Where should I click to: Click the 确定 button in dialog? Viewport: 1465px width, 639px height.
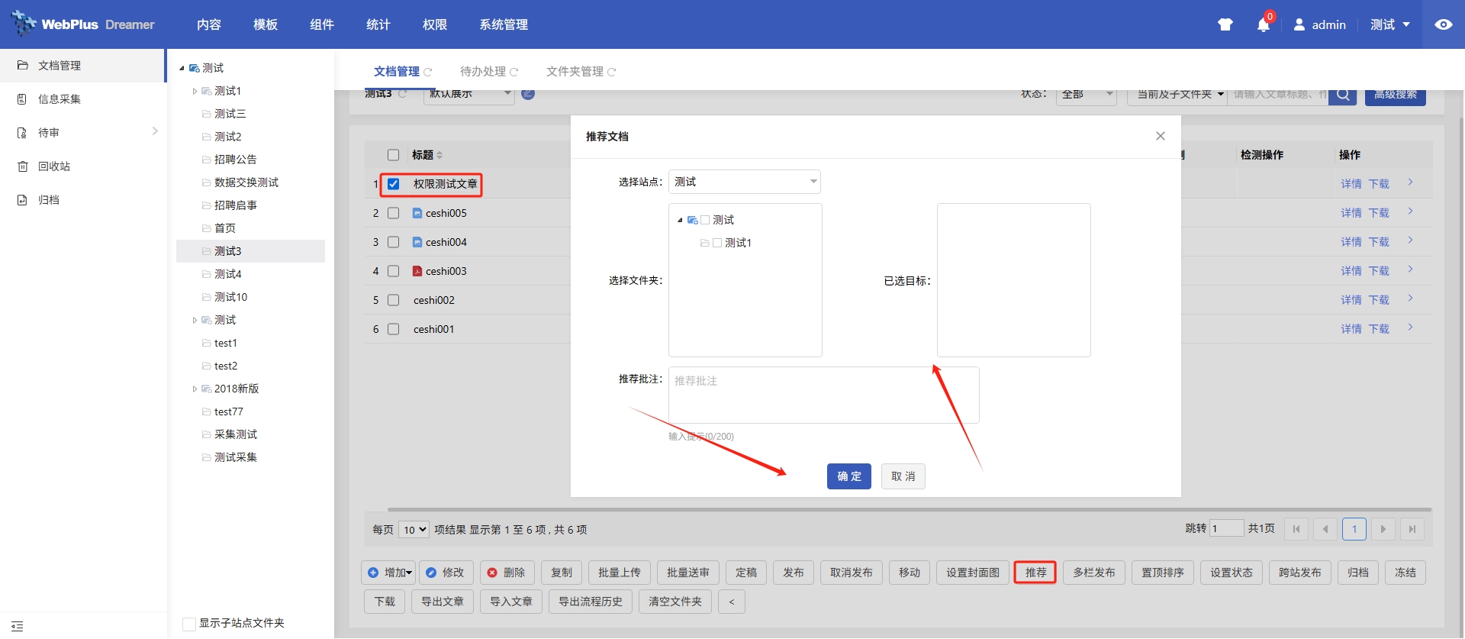tap(848, 476)
